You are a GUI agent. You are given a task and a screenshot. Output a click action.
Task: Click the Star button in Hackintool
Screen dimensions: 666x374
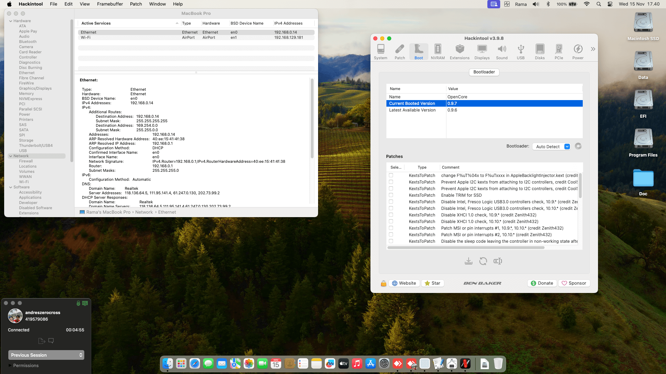pyautogui.click(x=433, y=283)
